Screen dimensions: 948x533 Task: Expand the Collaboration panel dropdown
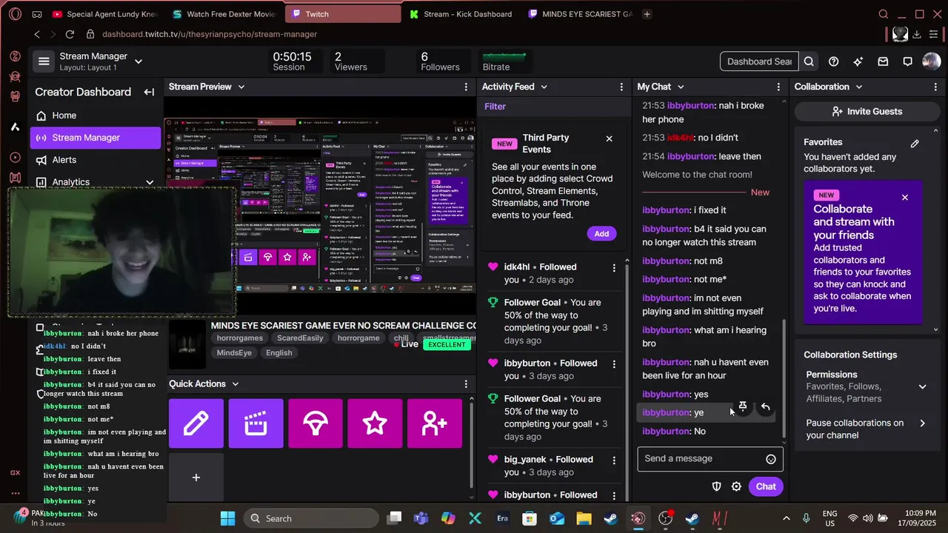point(859,87)
